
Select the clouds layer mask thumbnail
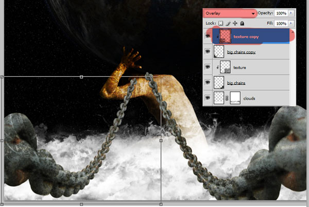pos(235,98)
